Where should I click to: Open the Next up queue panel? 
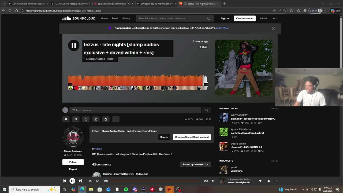pyautogui.click(x=277, y=181)
